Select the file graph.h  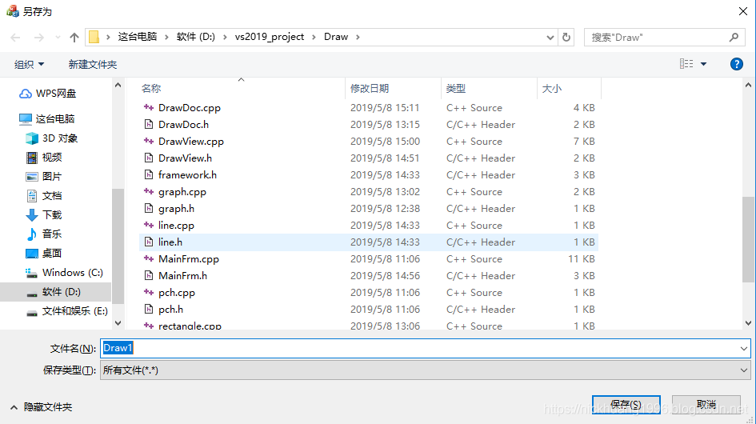tap(177, 209)
